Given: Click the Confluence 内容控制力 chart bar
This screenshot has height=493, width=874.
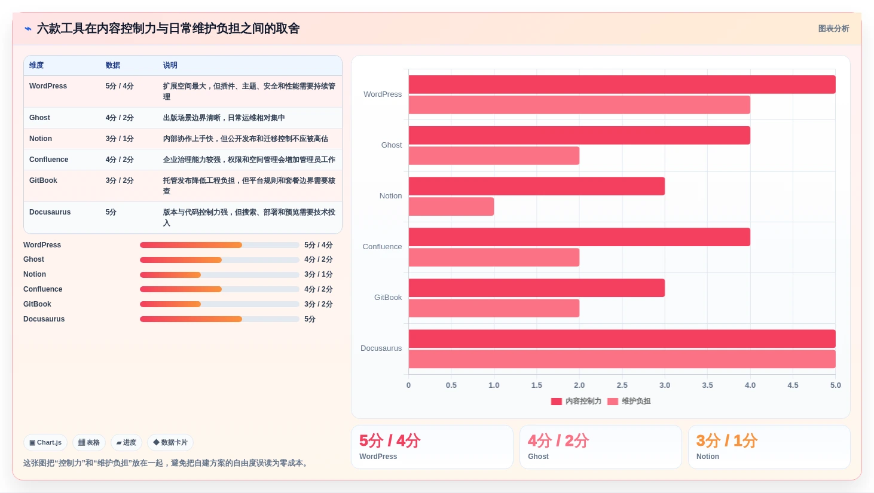Looking at the screenshot, I should [579, 237].
